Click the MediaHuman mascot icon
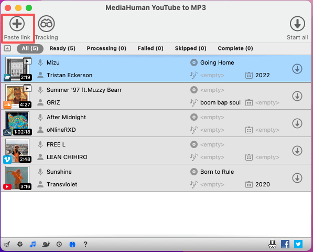This screenshot has height=252, width=313. (273, 244)
